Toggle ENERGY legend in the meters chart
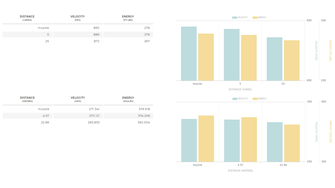This screenshot has height=188, width=335. pos(260,99)
